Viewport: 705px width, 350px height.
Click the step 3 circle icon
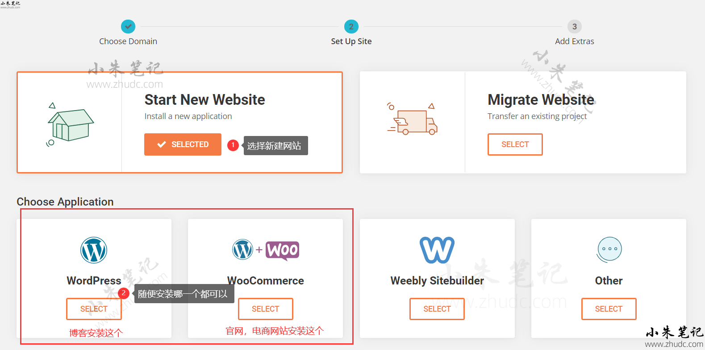[575, 27]
